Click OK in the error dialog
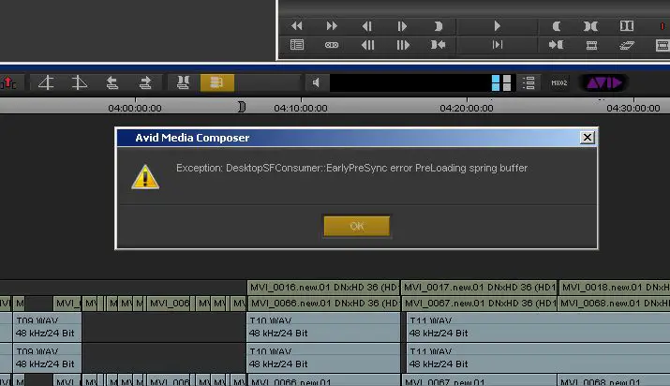This screenshot has width=670, height=386. click(x=357, y=226)
